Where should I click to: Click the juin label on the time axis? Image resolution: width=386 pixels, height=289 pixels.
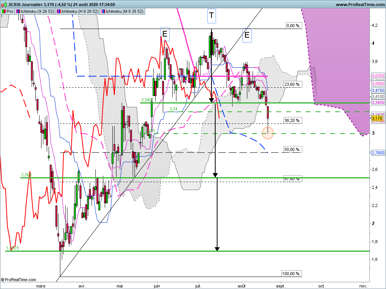(157, 286)
